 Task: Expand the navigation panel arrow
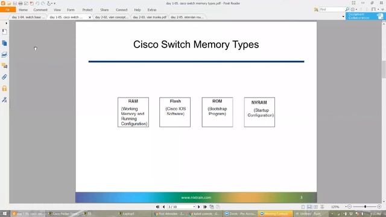tap(6, 23)
